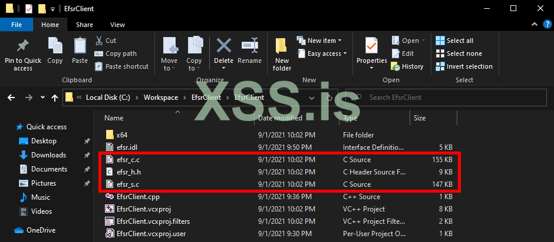Click Copy path in the ribbon
This screenshot has height=242, width=554.
click(x=116, y=53)
